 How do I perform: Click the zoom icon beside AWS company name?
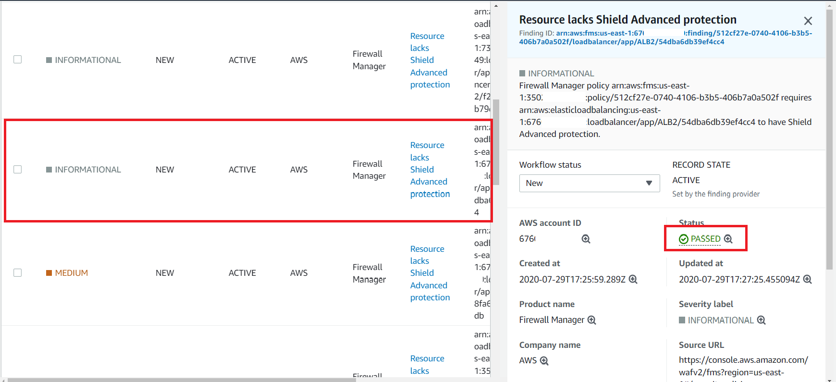click(x=543, y=360)
